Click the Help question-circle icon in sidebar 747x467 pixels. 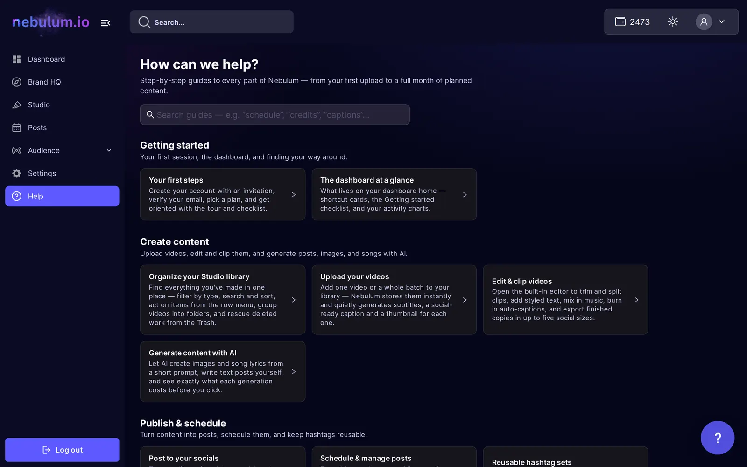(17, 196)
